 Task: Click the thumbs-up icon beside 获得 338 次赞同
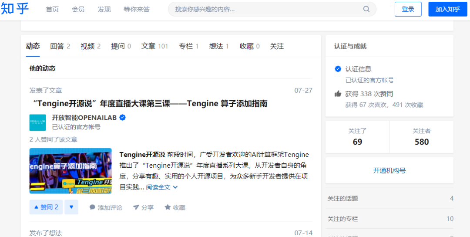(338, 94)
